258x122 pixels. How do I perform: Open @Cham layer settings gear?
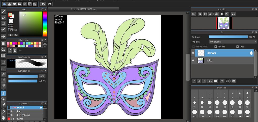pyautogui.click(x=251, y=53)
